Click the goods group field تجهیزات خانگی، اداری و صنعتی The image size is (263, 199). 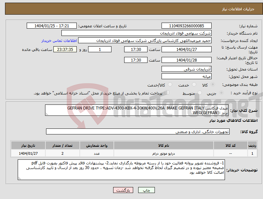point(138,131)
